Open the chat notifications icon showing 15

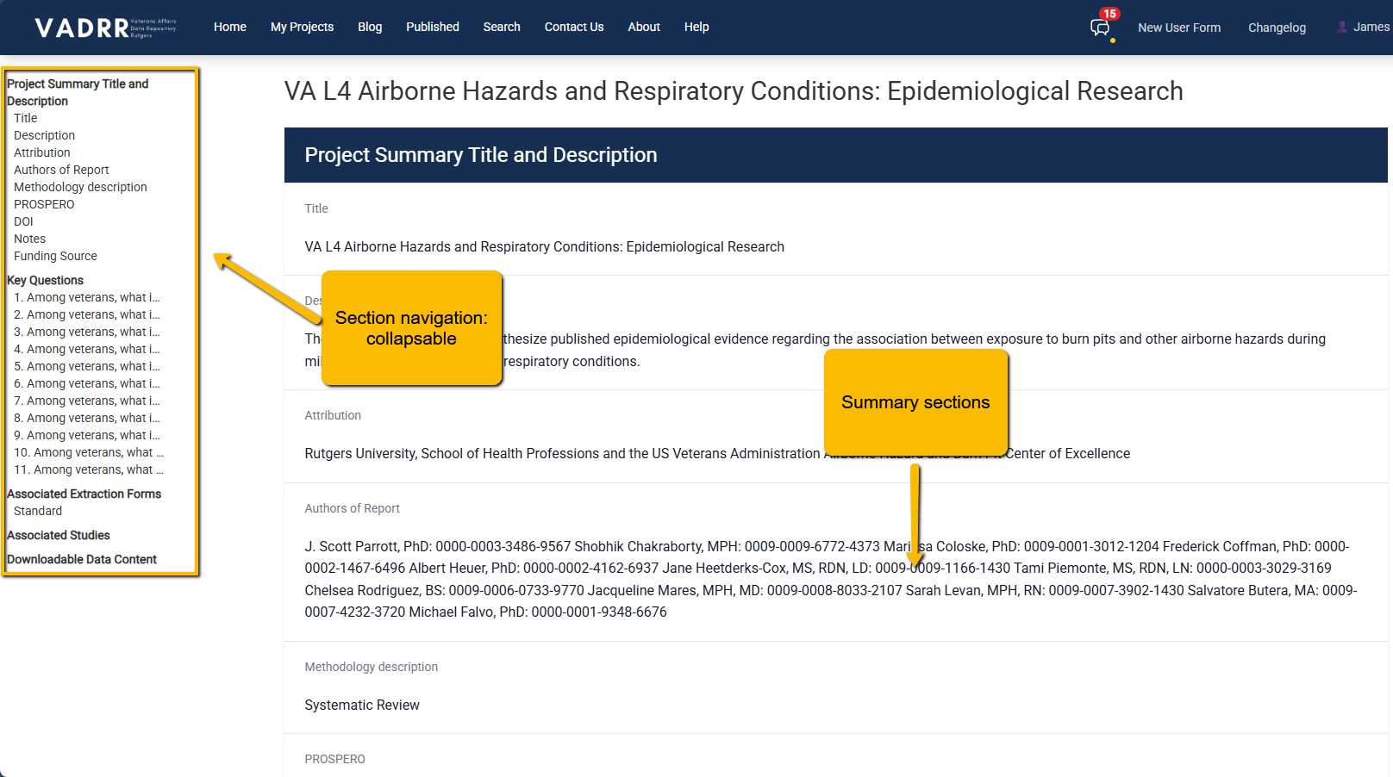coord(1100,28)
